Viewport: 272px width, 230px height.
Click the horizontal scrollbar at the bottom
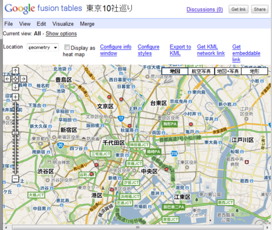[137, 228]
